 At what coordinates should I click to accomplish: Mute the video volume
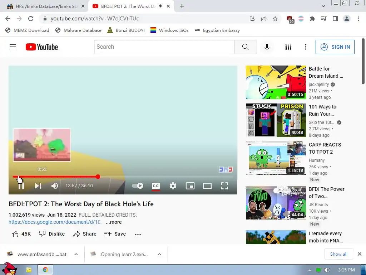55,186
